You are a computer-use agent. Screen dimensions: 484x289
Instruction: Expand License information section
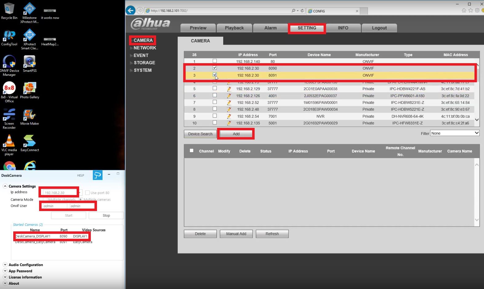[5, 277]
